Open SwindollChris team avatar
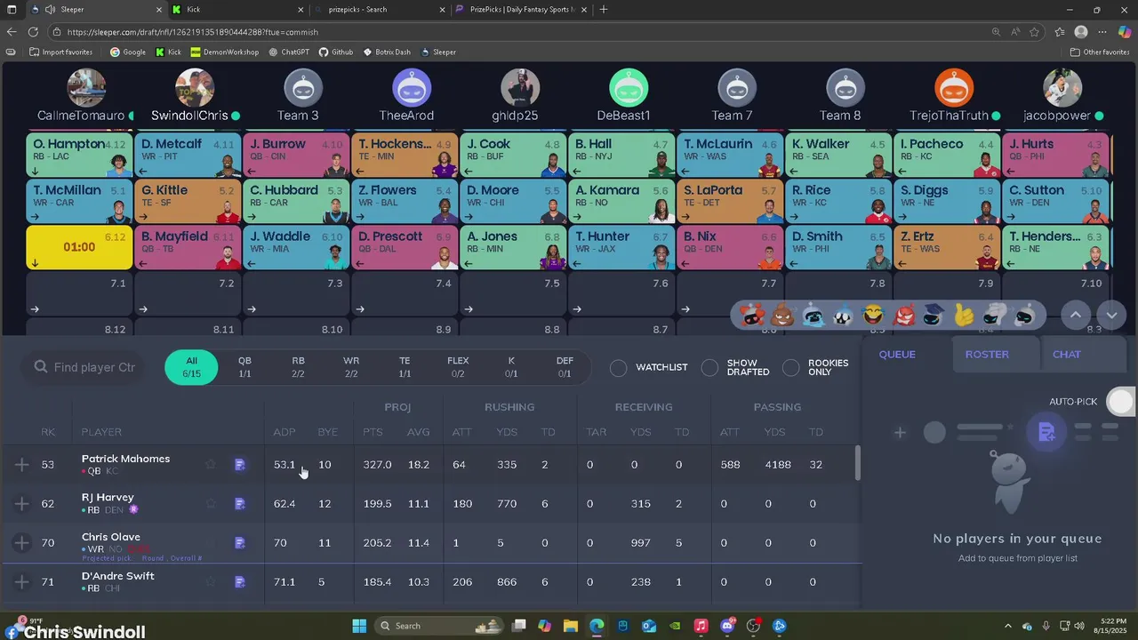The width and height of the screenshot is (1138, 640). tap(195, 87)
